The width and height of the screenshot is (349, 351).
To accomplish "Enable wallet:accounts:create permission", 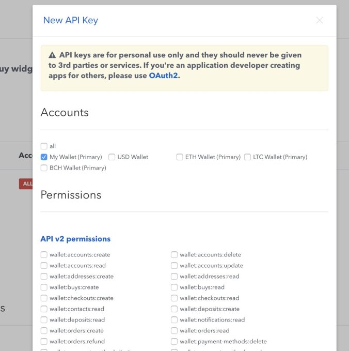I will pyautogui.click(x=44, y=255).
